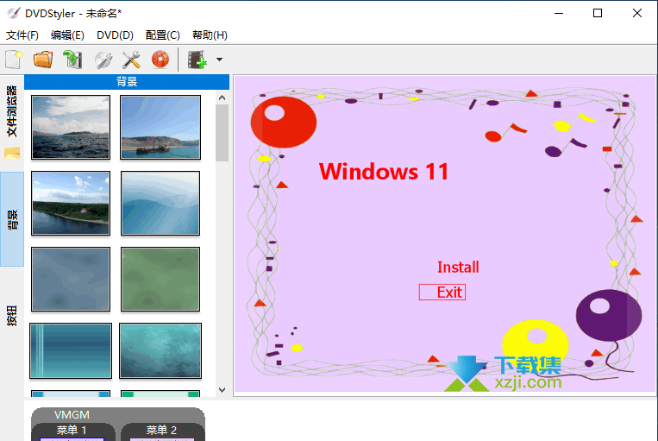Screen dimensions: 658x441
Task: Click the 背景 panel header
Action: pyautogui.click(x=127, y=82)
